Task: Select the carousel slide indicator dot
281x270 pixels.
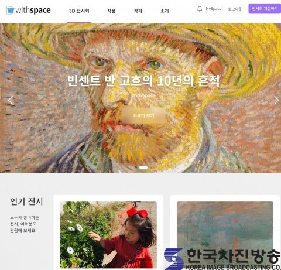Action: [x=143, y=168]
